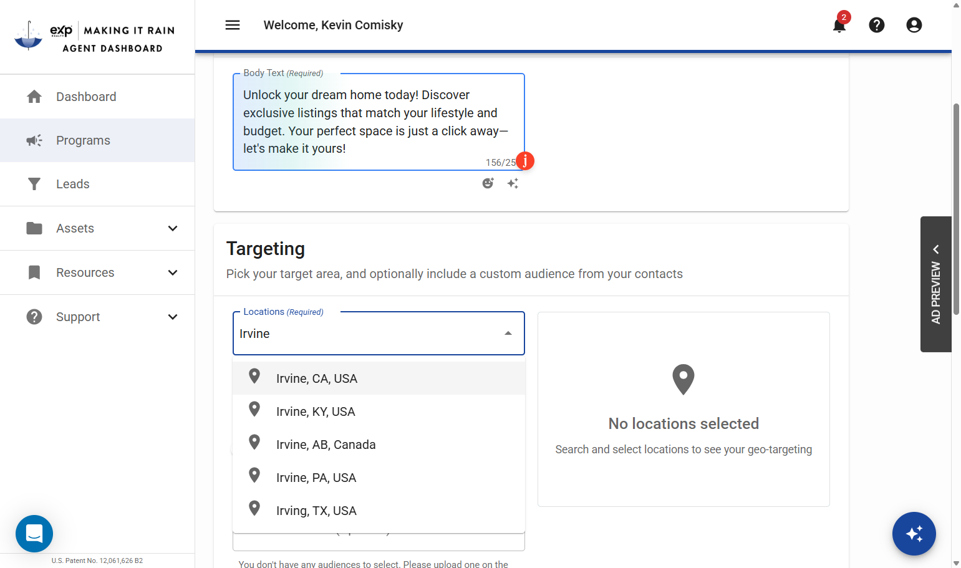Open Assets section in sidebar

click(x=97, y=228)
